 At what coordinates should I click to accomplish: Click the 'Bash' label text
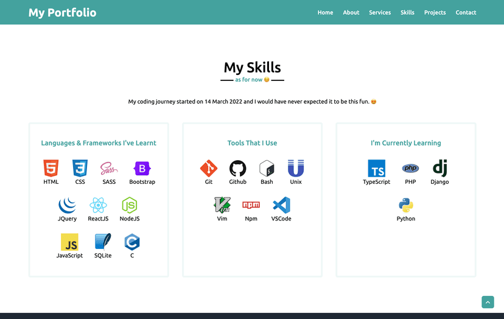click(x=267, y=181)
